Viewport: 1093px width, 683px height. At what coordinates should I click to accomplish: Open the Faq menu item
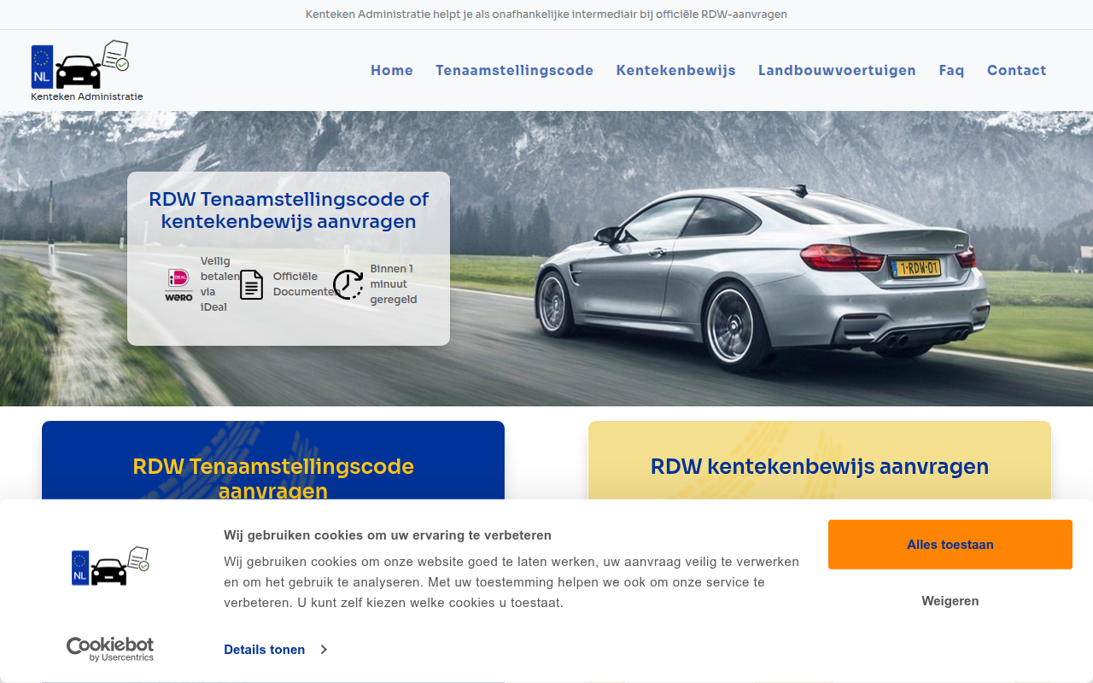951,71
